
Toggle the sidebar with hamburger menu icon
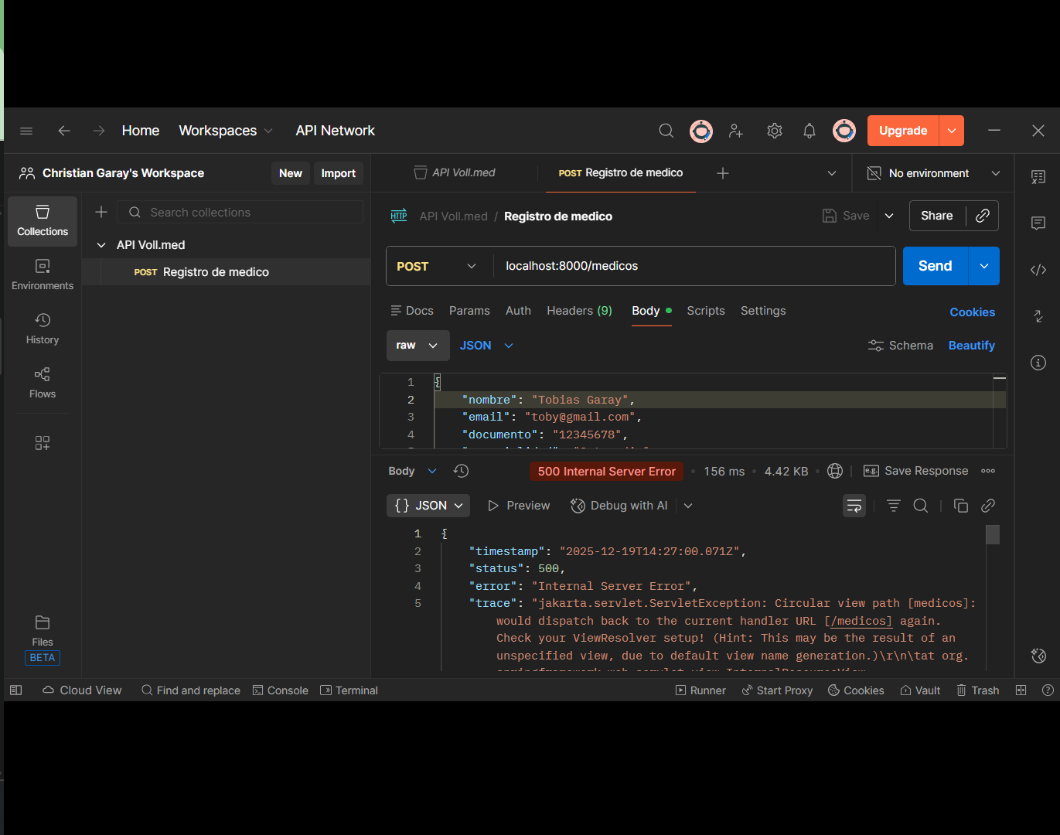tap(26, 131)
